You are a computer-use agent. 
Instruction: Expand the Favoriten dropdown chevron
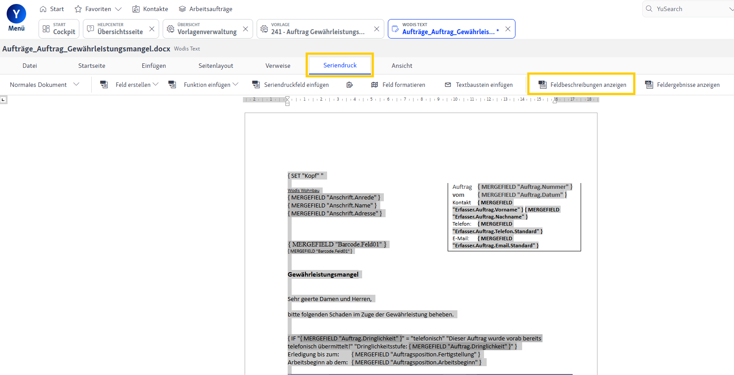point(118,9)
